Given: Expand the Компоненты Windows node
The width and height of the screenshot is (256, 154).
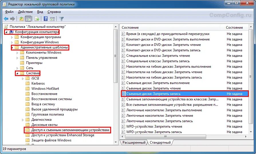Looking at the screenshot, I should pyautogui.click(x=17, y=53).
